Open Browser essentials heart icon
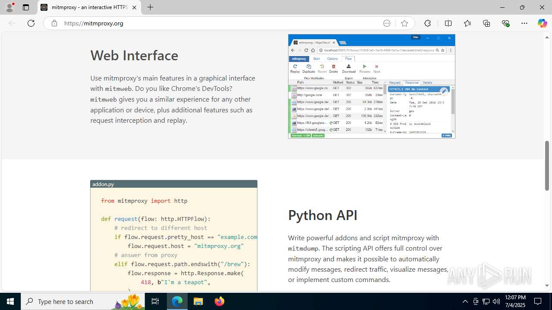This screenshot has height=310, width=552. pos(505,23)
